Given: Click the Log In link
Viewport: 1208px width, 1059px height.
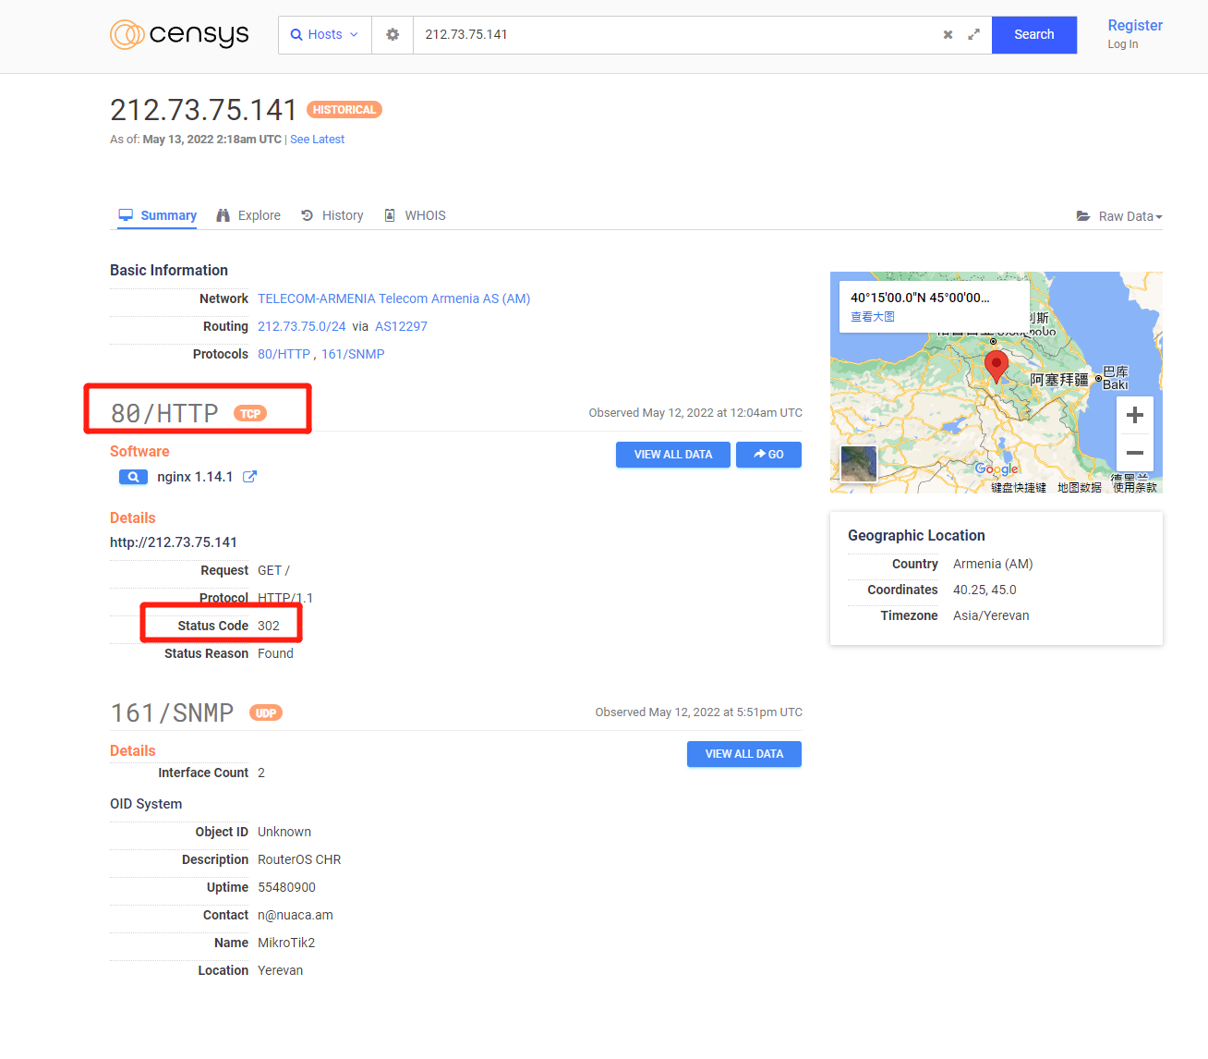Looking at the screenshot, I should 1123,44.
